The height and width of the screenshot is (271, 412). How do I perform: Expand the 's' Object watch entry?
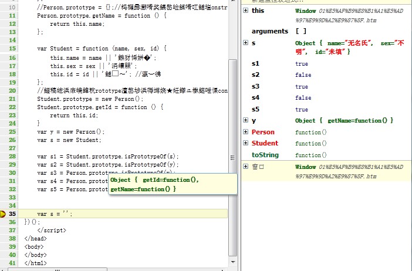click(x=246, y=43)
